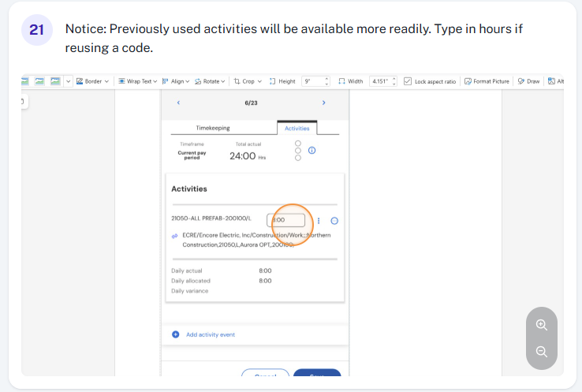Image resolution: width=582 pixels, height=392 pixels.
Task: Click '21050-ALL PREFAB-200100/L' activity text
Action: tap(211, 218)
